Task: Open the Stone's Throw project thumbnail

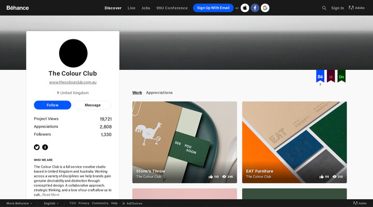Action: 184,142
